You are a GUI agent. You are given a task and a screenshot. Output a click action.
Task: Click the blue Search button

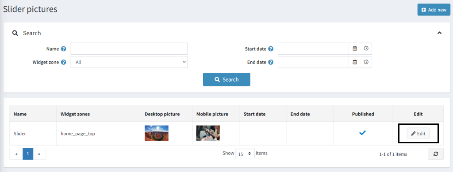[226, 79]
